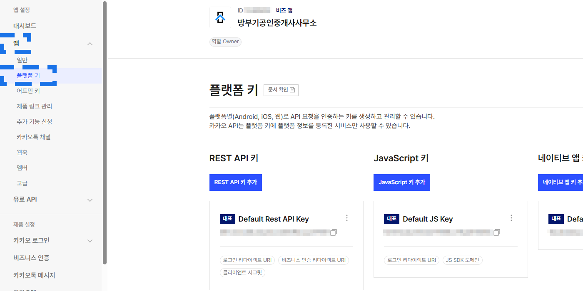Open 웹훅 settings in the sidebar
Viewport: 583px width, 291px height.
pos(22,153)
